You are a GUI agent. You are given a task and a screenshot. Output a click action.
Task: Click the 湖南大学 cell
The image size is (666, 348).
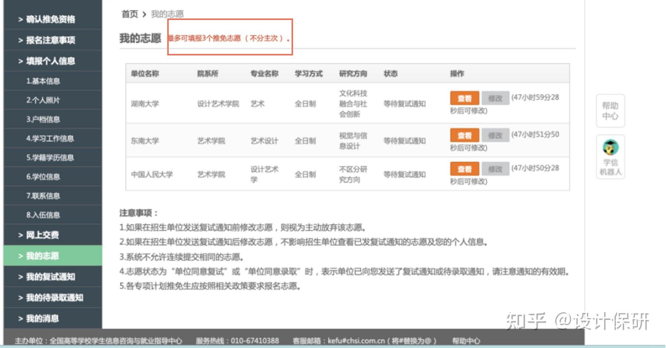pyautogui.click(x=145, y=104)
